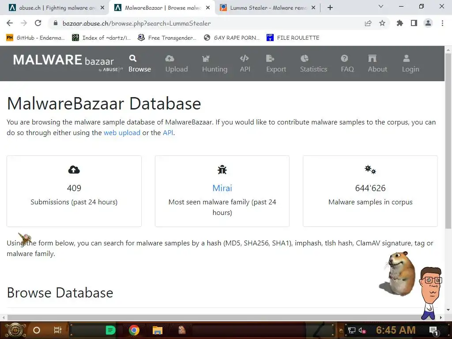Screen dimensions: 452x339
Task: Reload the page with the refresh icon
Action: pos(38,23)
